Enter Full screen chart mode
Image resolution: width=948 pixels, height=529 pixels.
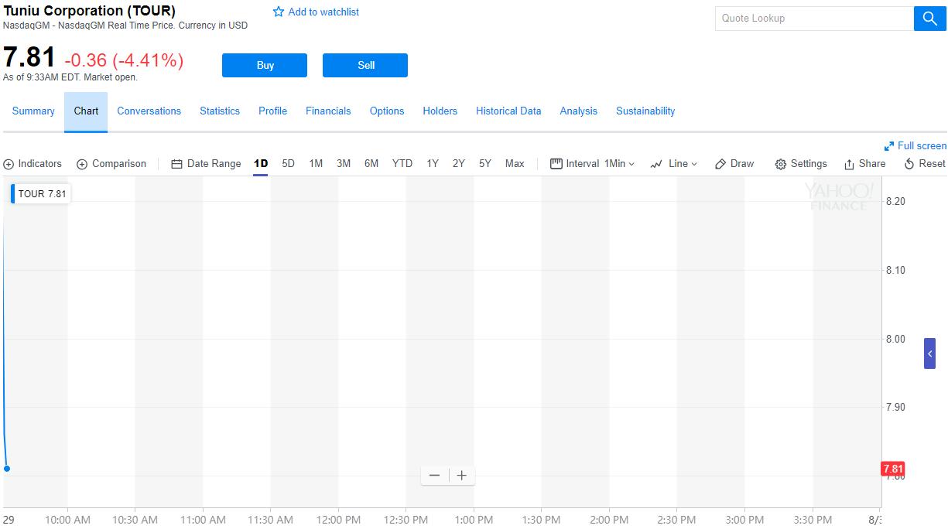(915, 146)
